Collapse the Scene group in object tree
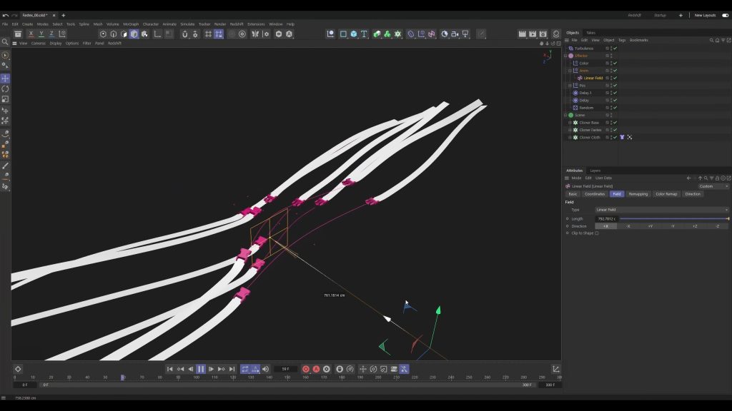 click(x=565, y=115)
